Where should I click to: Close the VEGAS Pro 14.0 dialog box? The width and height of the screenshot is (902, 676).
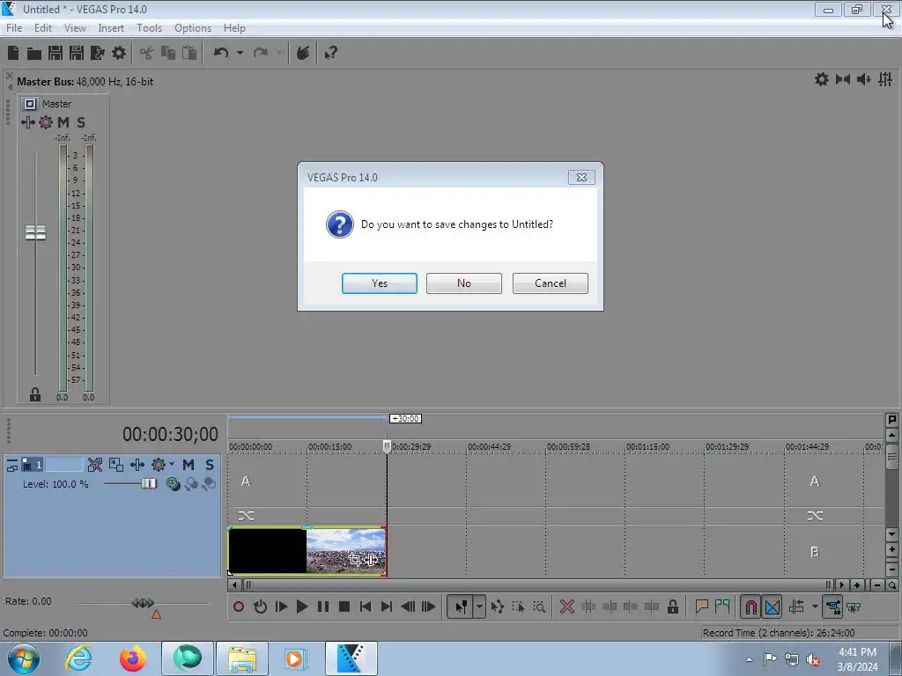pos(581,178)
